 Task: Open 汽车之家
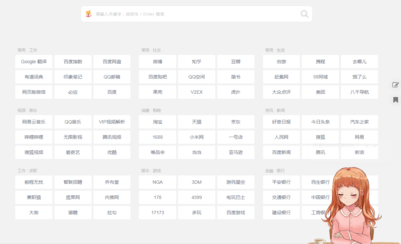click(x=360, y=122)
